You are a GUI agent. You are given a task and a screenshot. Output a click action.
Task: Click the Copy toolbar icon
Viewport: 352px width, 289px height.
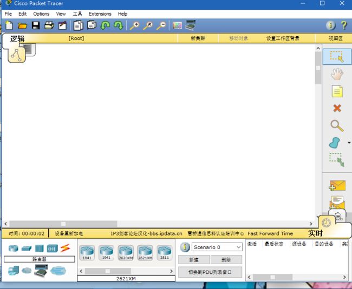79,25
